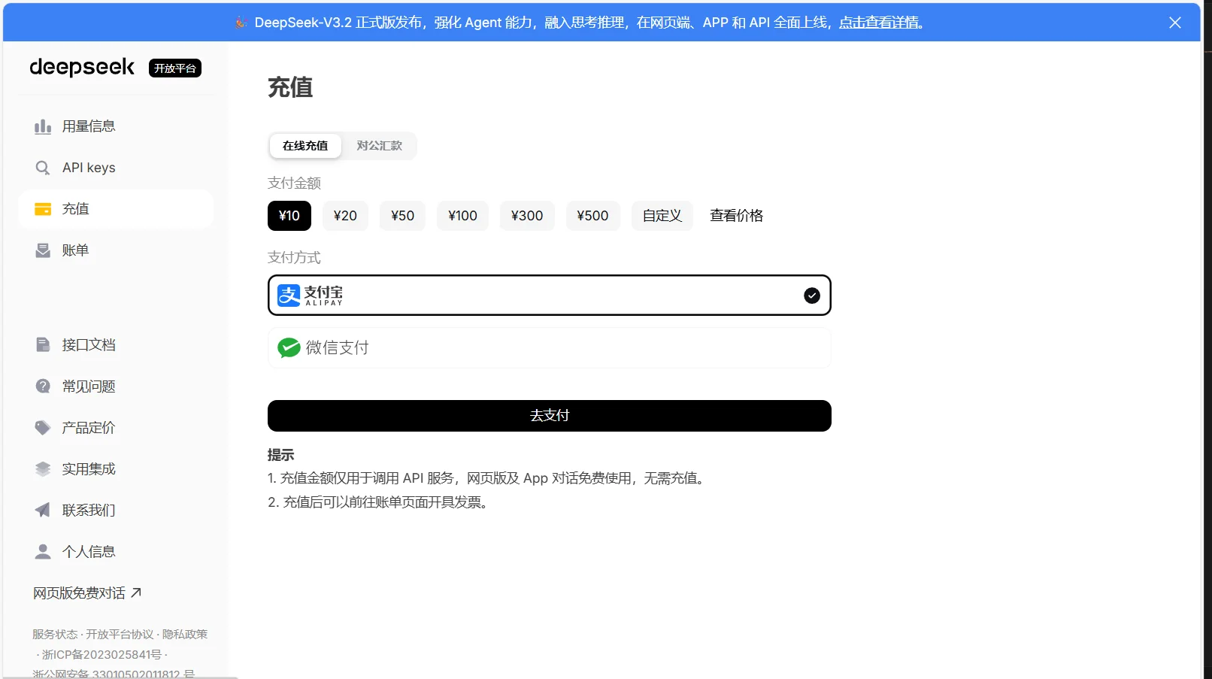The image size is (1212, 679).
Task: Open the 账单 billing page icon
Action: 43,250
